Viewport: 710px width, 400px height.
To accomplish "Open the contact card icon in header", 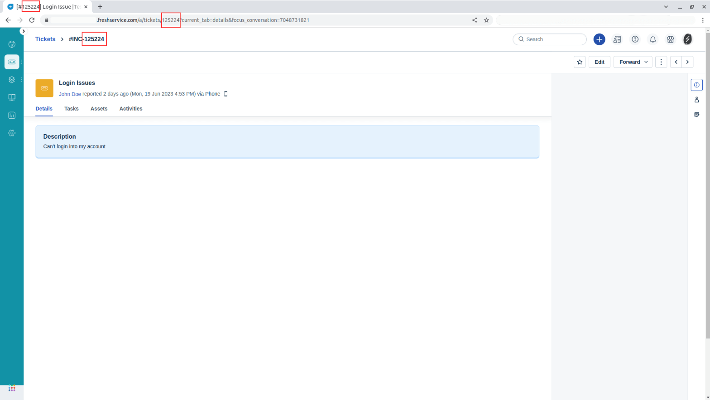I will click(617, 39).
